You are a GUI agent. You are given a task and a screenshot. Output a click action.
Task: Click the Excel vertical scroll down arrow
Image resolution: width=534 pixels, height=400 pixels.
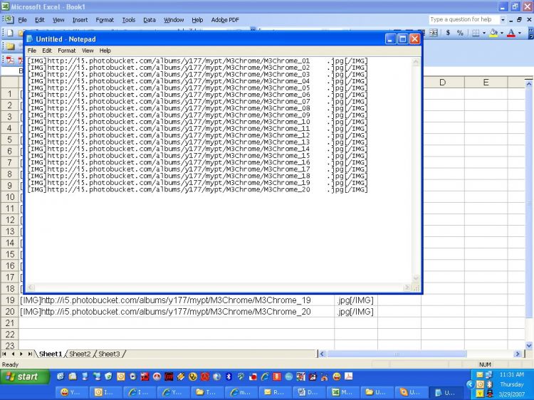tap(529, 345)
